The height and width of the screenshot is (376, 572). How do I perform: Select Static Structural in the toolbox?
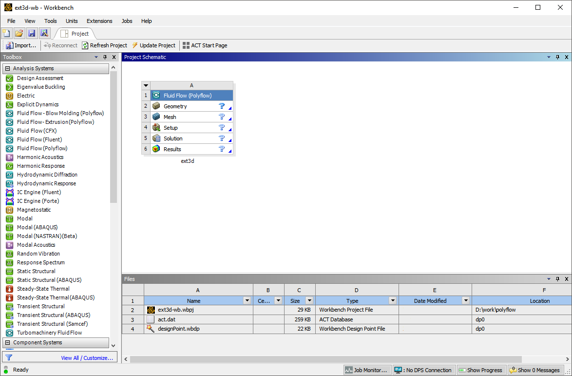click(x=36, y=271)
